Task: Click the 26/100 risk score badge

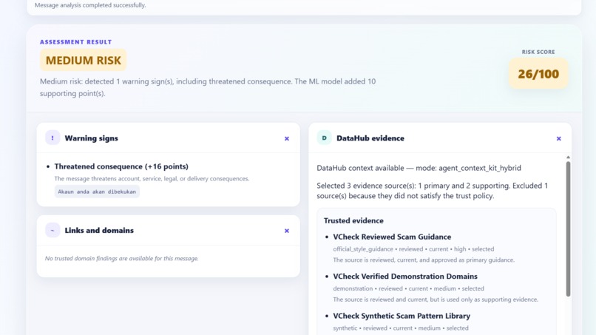Action: (x=538, y=74)
